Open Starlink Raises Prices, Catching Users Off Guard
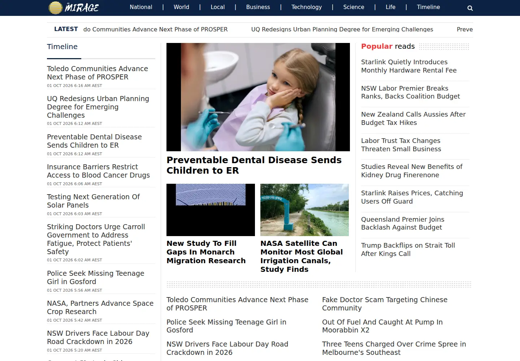This screenshot has width=520, height=361. click(x=412, y=197)
